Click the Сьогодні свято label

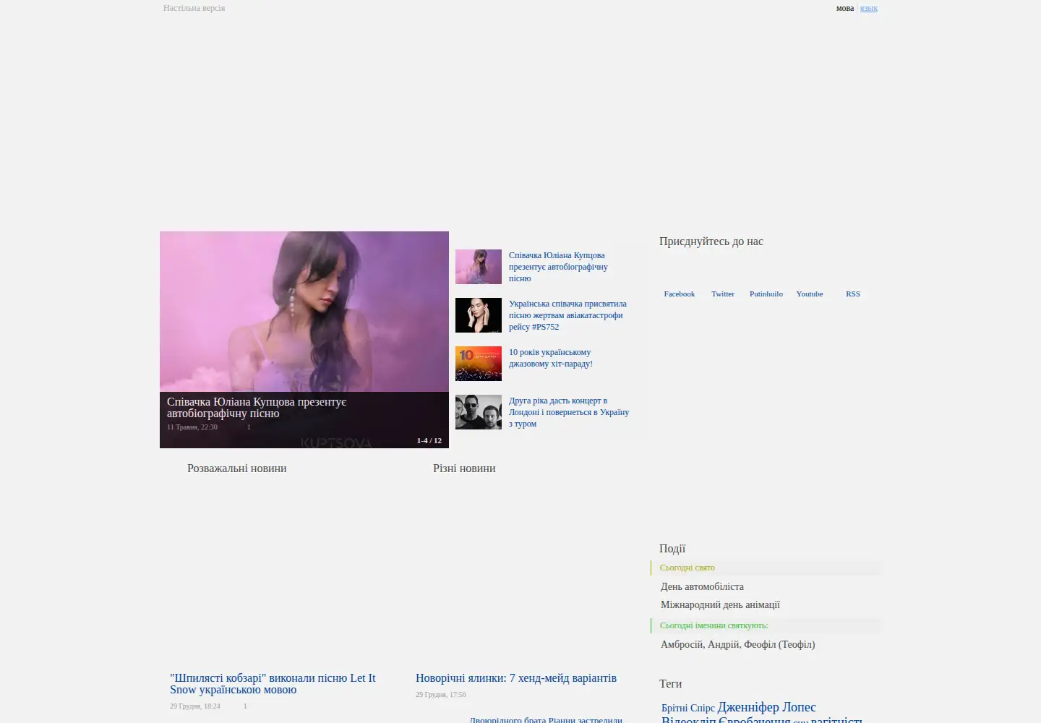tap(687, 568)
